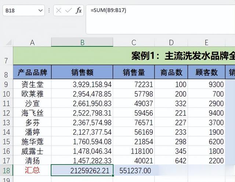Click the cell 1,478,046.34
235x182 pixels.
click(x=82, y=151)
